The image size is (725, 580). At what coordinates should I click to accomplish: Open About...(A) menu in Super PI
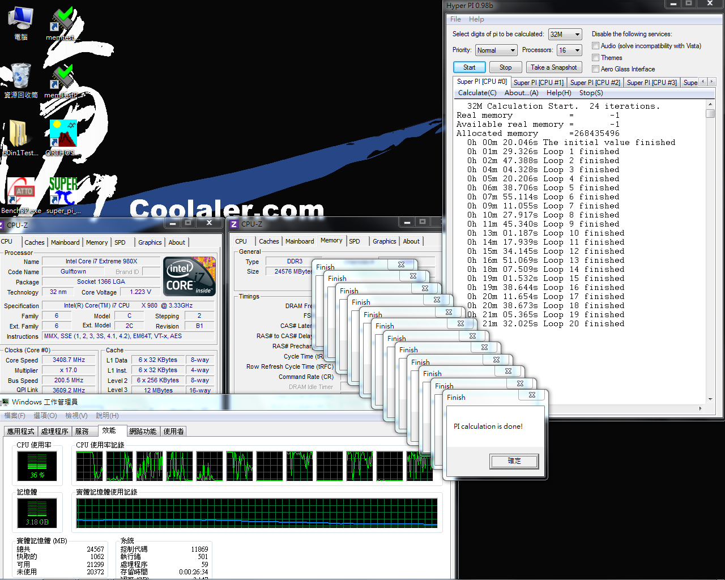521,93
